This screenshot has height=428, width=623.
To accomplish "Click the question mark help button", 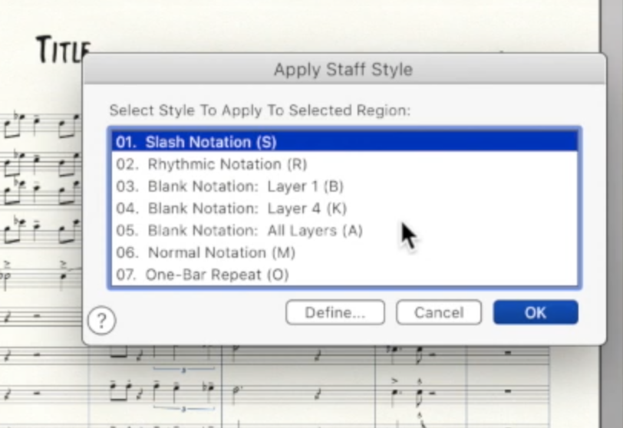I will pyautogui.click(x=101, y=320).
